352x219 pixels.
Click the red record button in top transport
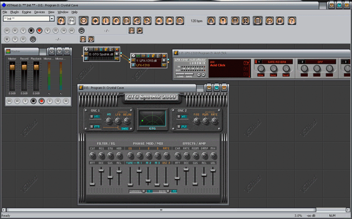39,31
